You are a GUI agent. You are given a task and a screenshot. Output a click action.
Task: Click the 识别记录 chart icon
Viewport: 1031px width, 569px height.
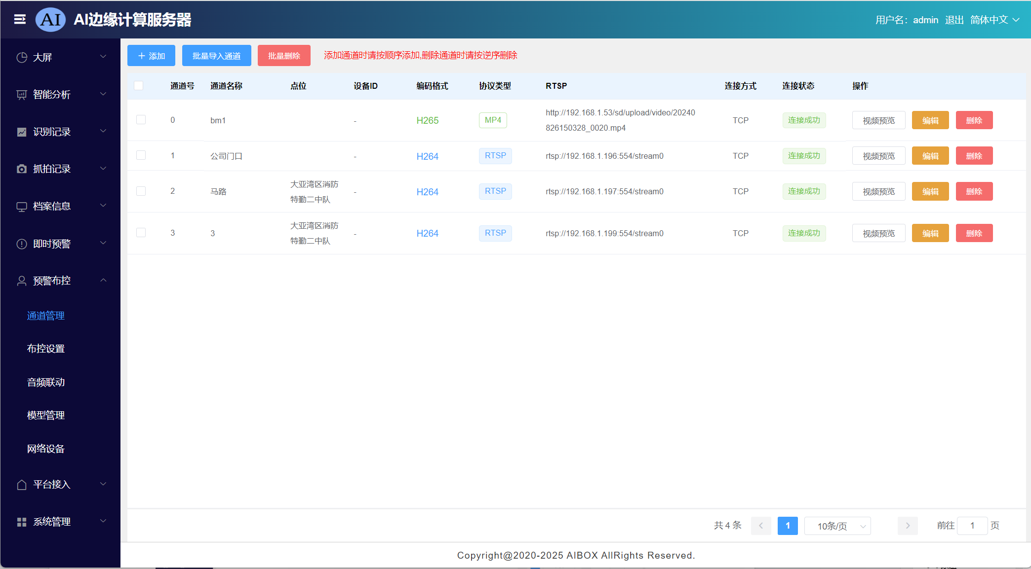[22, 132]
